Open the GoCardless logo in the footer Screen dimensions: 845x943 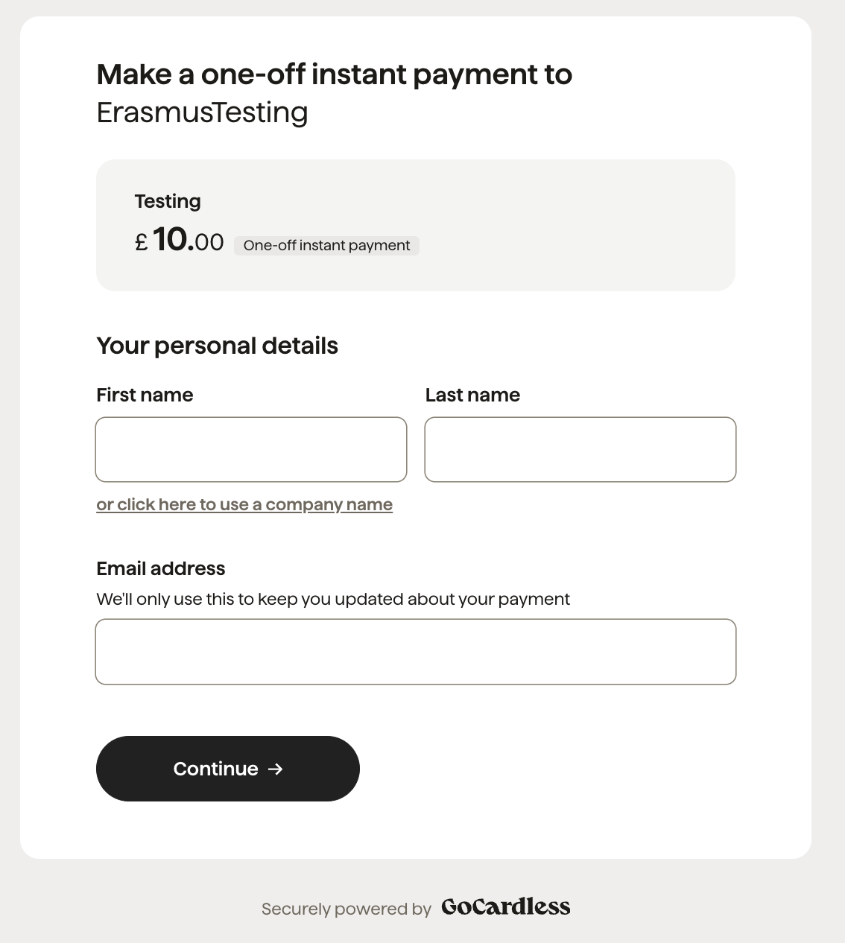pyautogui.click(x=506, y=907)
